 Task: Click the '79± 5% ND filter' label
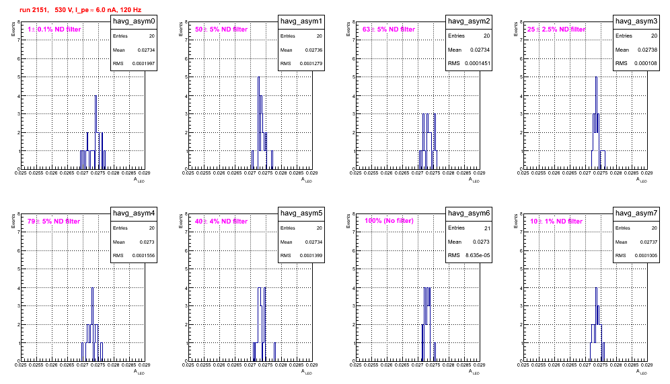pos(54,222)
